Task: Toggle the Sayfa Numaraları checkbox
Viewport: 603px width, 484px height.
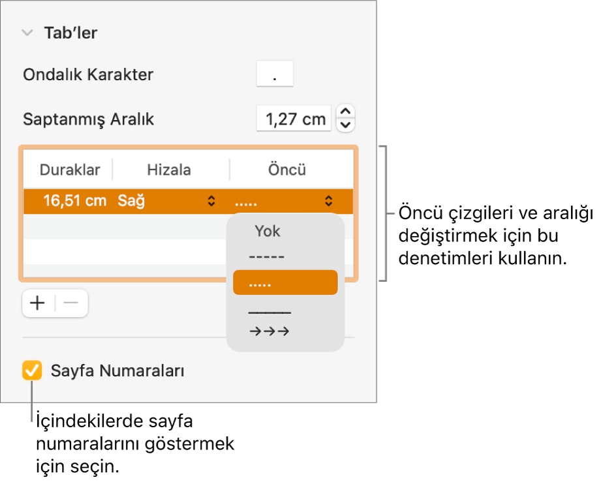Action: (32, 371)
